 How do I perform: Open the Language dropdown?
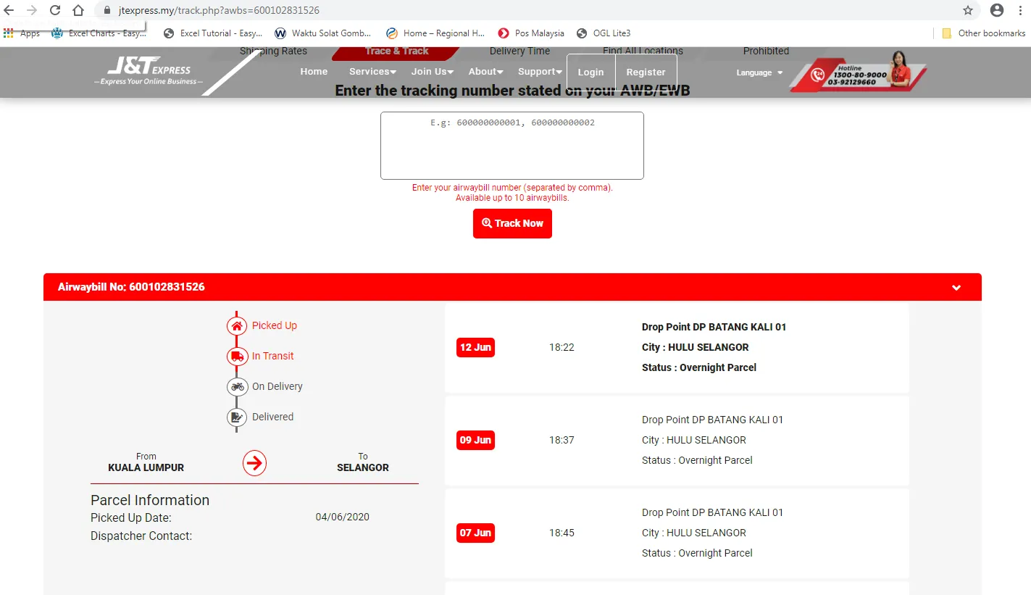coord(759,72)
